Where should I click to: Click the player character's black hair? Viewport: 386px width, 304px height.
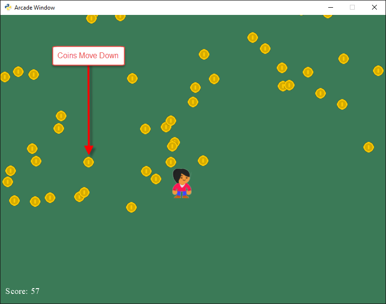181,173
